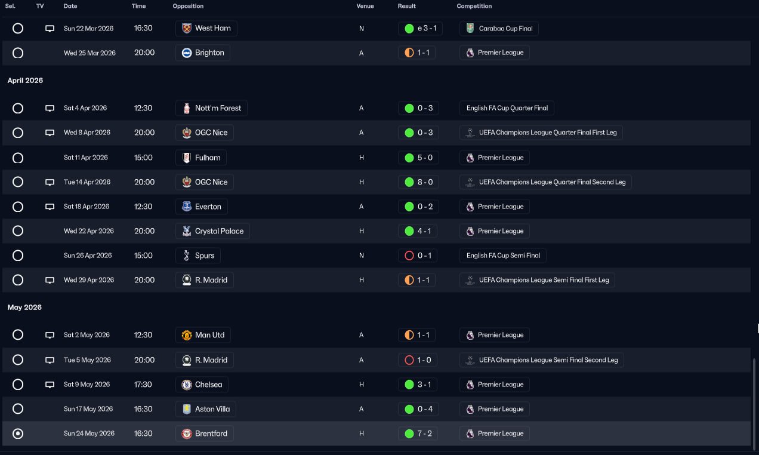Select the Fulham fixture radio button

[18, 158]
